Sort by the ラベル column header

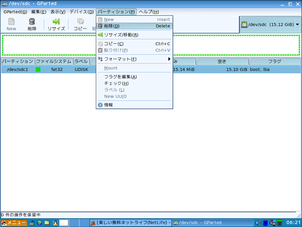(x=81, y=61)
